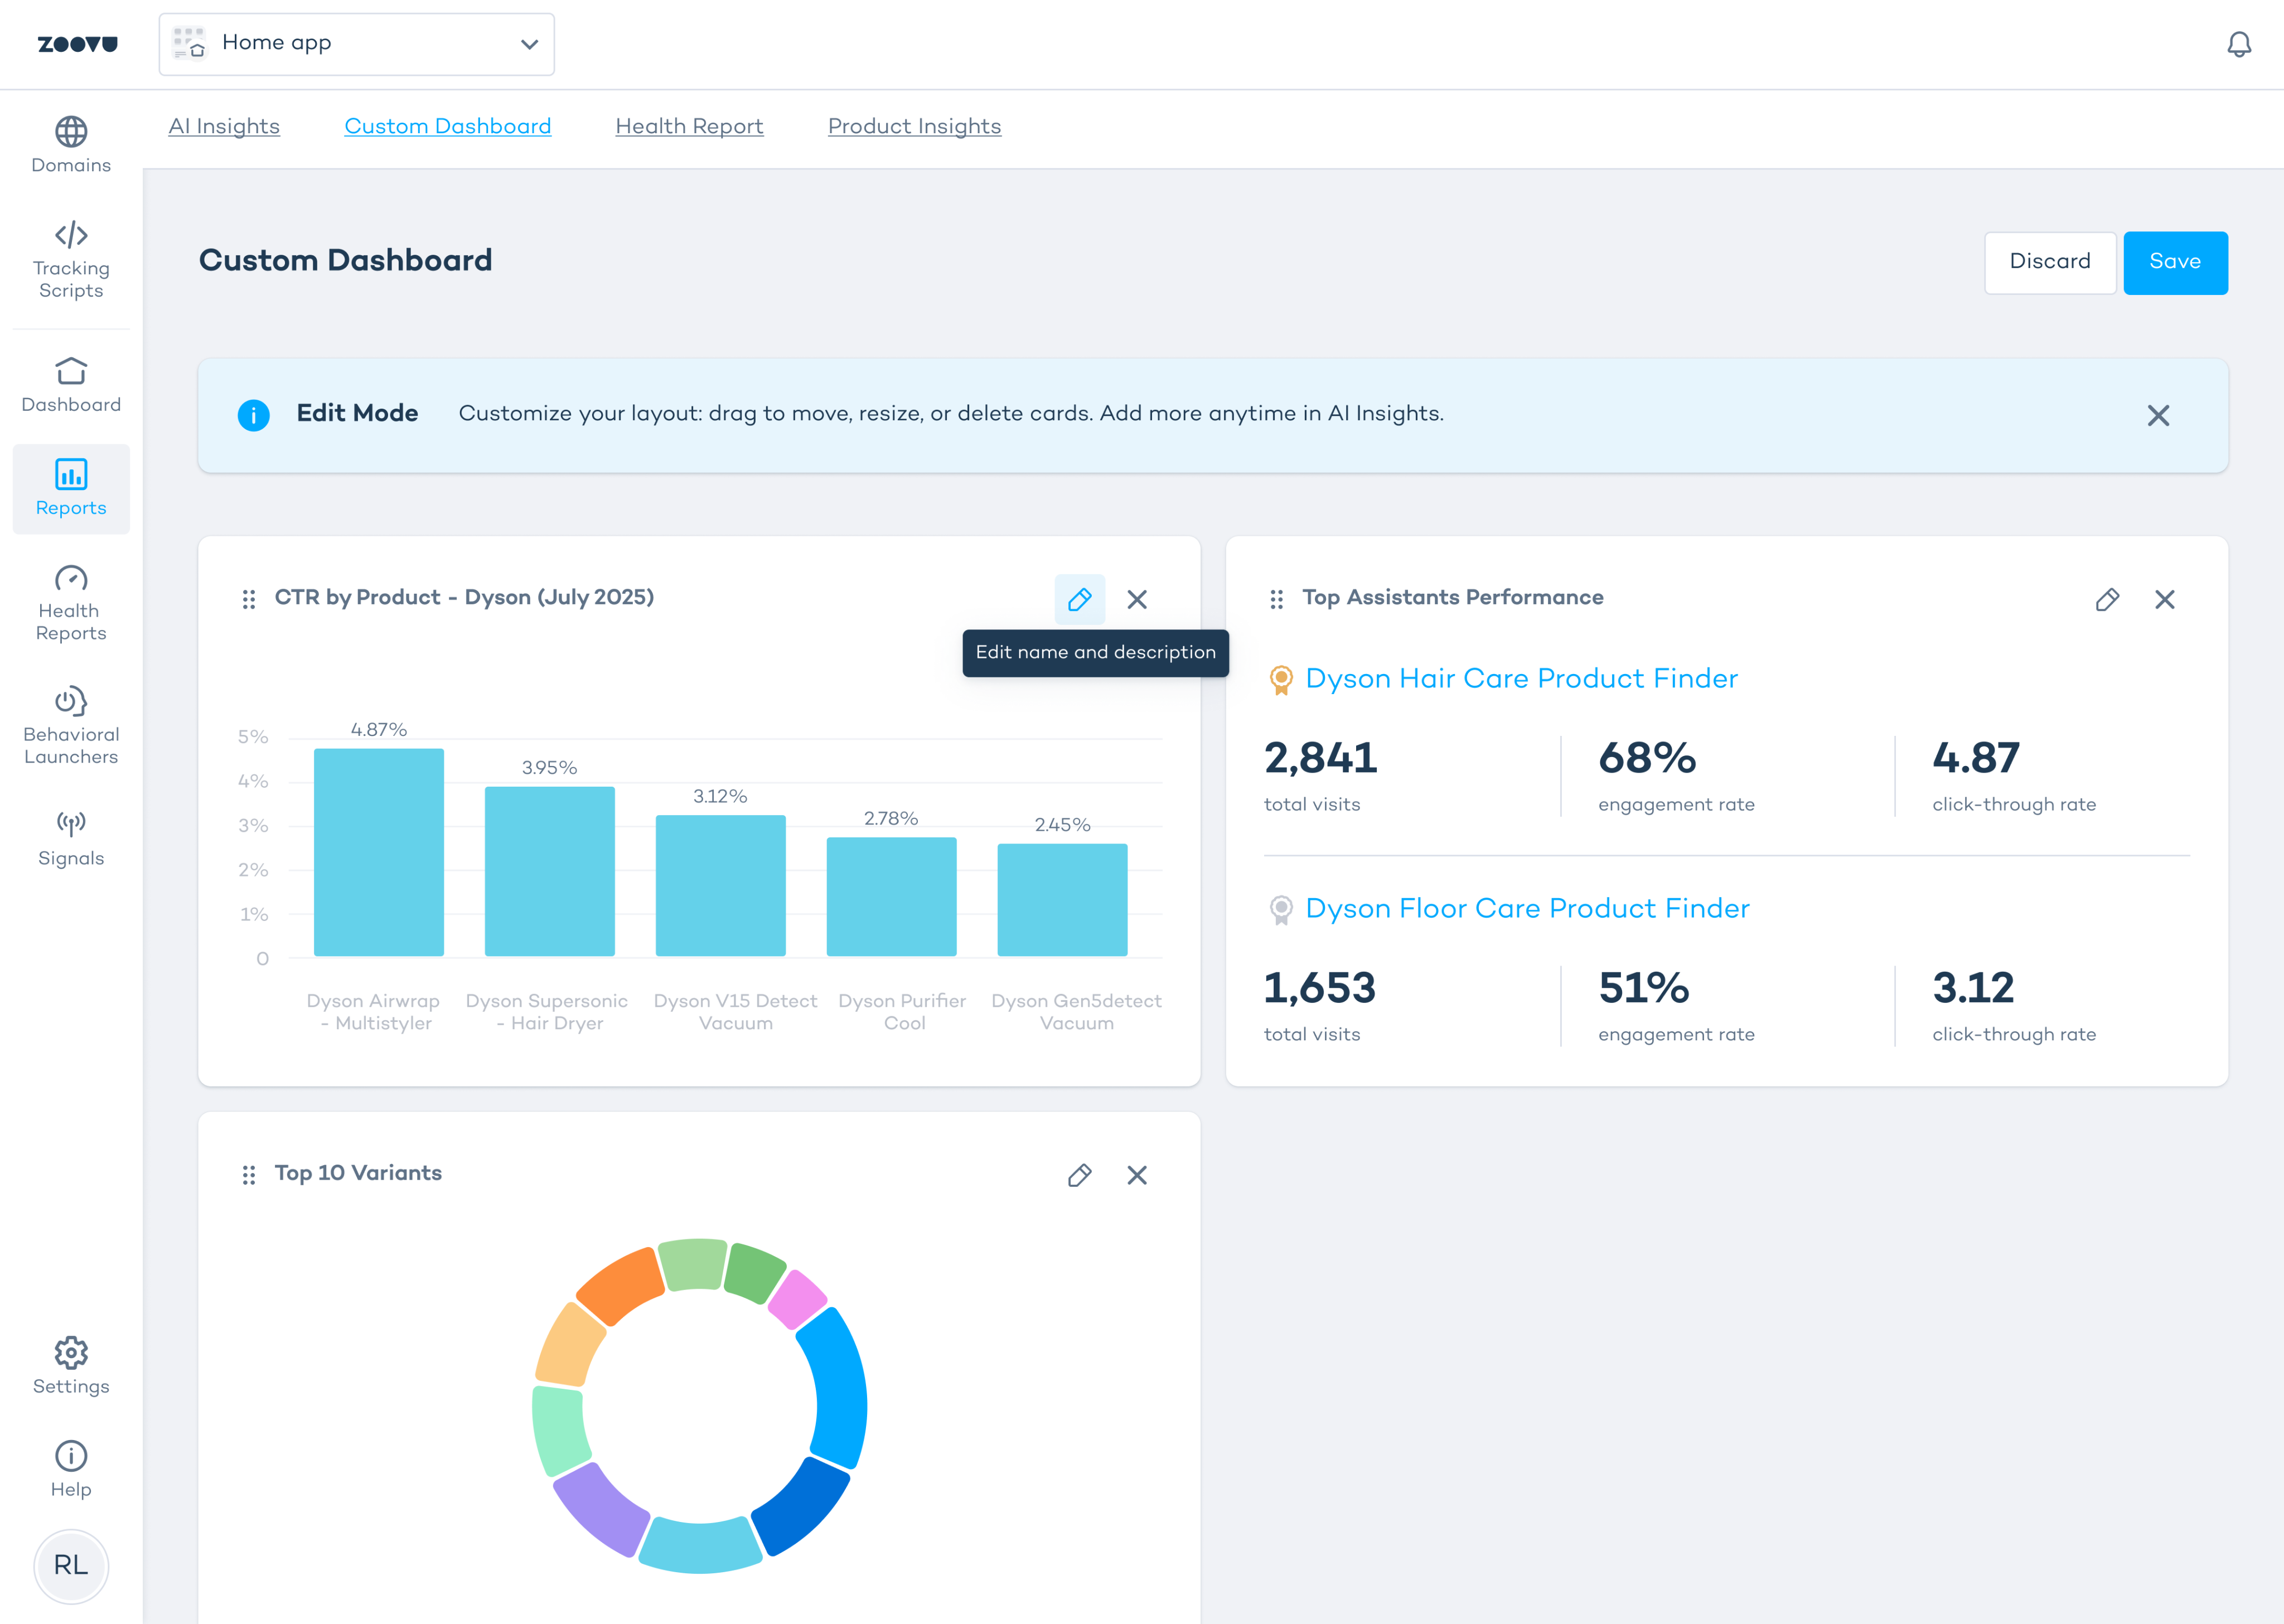Discard the dashboard edits
Viewport: 2284px width, 1624px height.
(x=2049, y=262)
